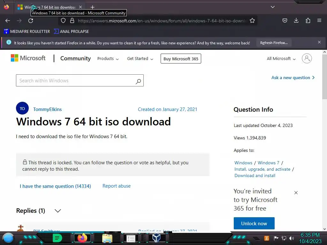Image resolution: width=327 pixels, height=245 pixels.
Task: Open the TO author avatar circle
Action: pyautogui.click(x=22, y=108)
